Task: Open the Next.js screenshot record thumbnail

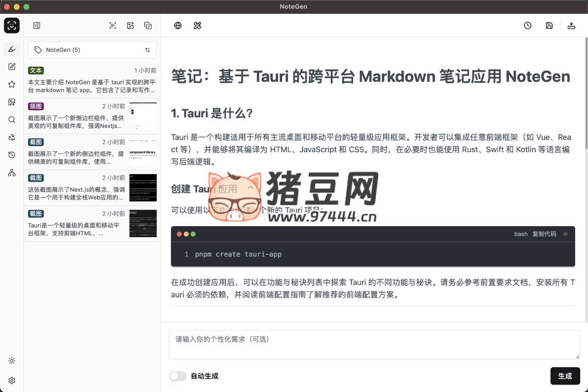Action: click(143, 188)
